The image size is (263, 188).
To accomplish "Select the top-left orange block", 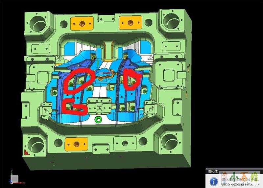I will 81,23.
